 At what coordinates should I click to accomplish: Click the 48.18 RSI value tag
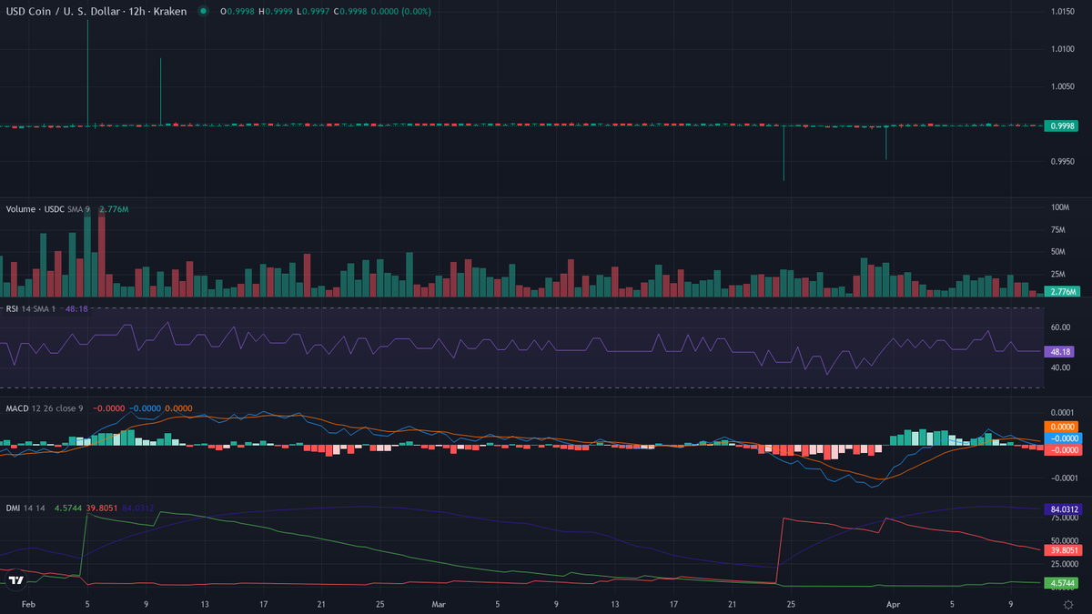click(x=1060, y=351)
